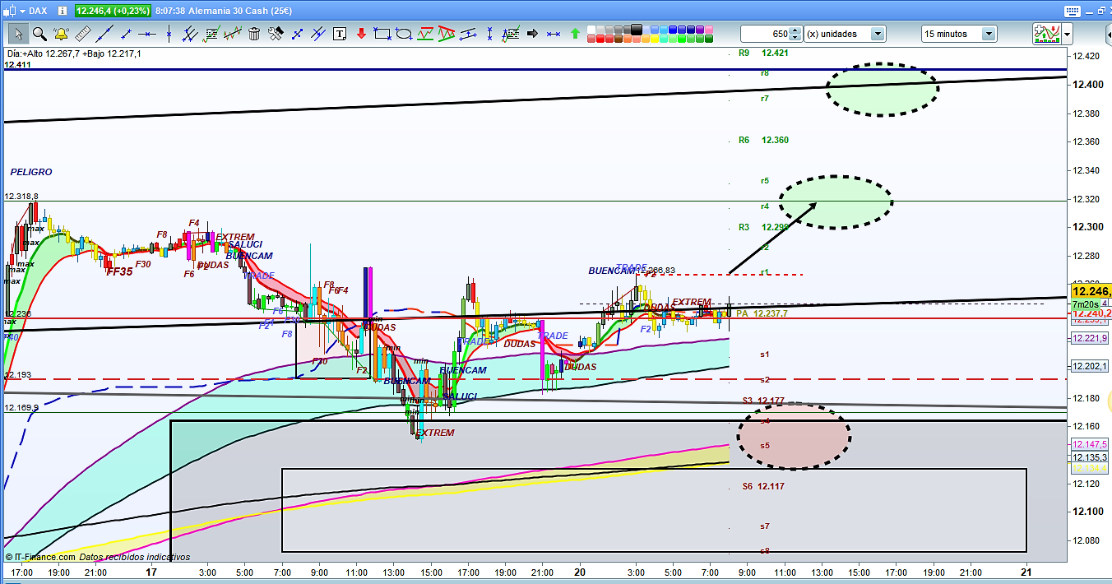Open hammer and wrench settings tool

point(276,34)
